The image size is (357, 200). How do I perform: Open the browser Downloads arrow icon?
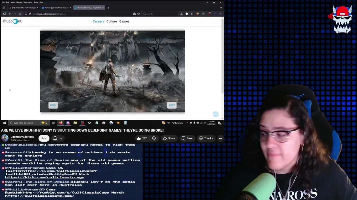coord(181,14)
